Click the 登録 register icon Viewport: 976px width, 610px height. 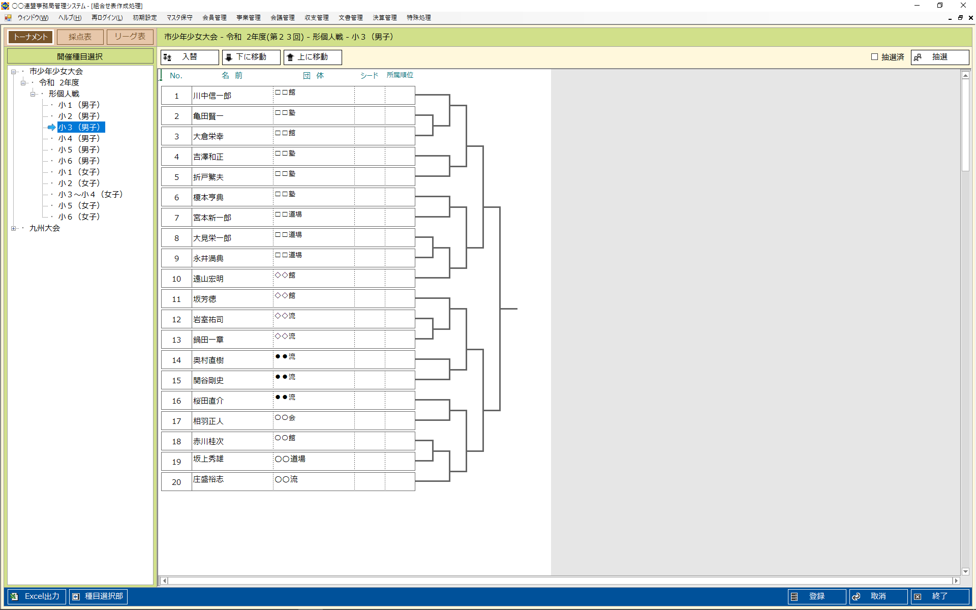click(x=795, y=596)
